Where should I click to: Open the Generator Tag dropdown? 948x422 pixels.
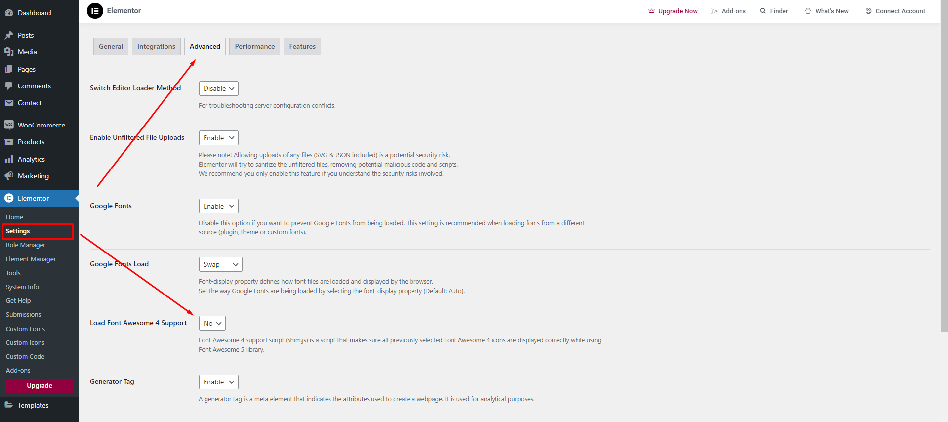tap(219, 382)
